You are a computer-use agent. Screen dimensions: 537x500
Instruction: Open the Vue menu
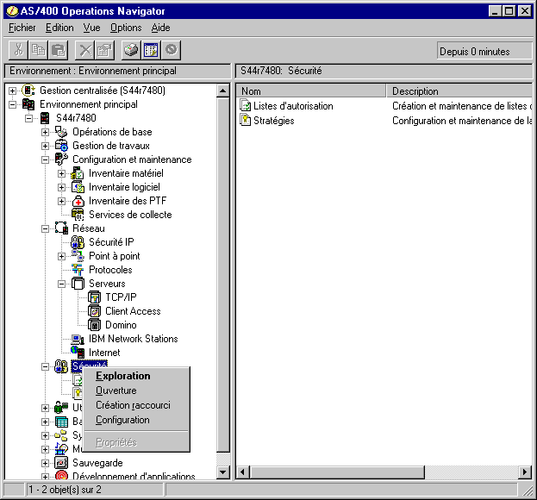[91, 28]
